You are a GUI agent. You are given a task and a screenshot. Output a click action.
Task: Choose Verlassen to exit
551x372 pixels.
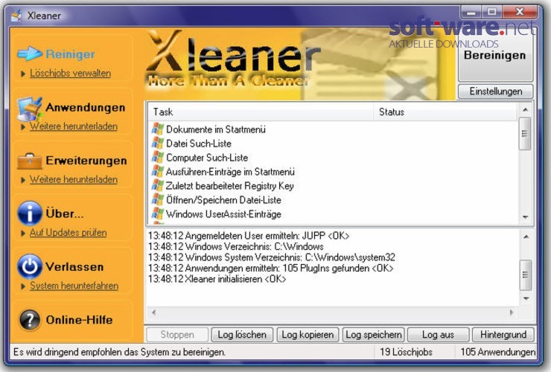[x=74, y=266]
